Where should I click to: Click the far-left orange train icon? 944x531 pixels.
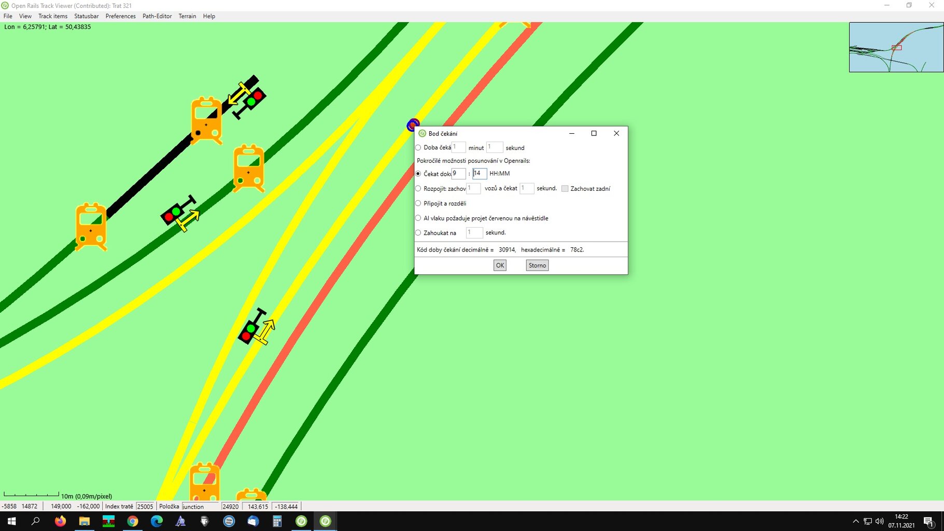(x=91, y=227)
